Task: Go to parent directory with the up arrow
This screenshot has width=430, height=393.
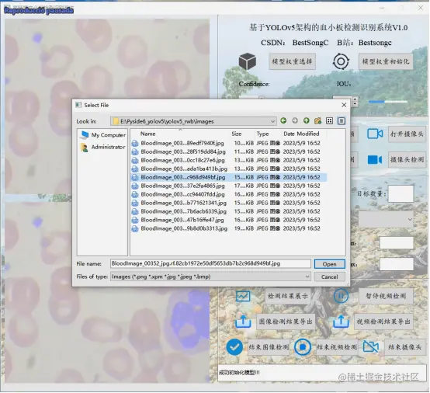Action: [x=307, y=120]
